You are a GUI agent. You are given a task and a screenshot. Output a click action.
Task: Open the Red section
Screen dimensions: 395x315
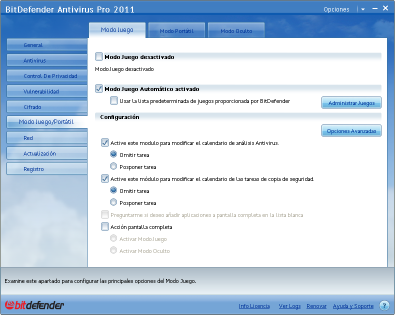pyautogui.click(x=47, y=138)
